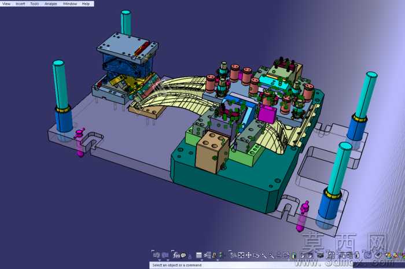Click the tree-structure knowledge icon
Viewport: 405px width, 269px height.
pyautogui.click(x=208, y=255)
